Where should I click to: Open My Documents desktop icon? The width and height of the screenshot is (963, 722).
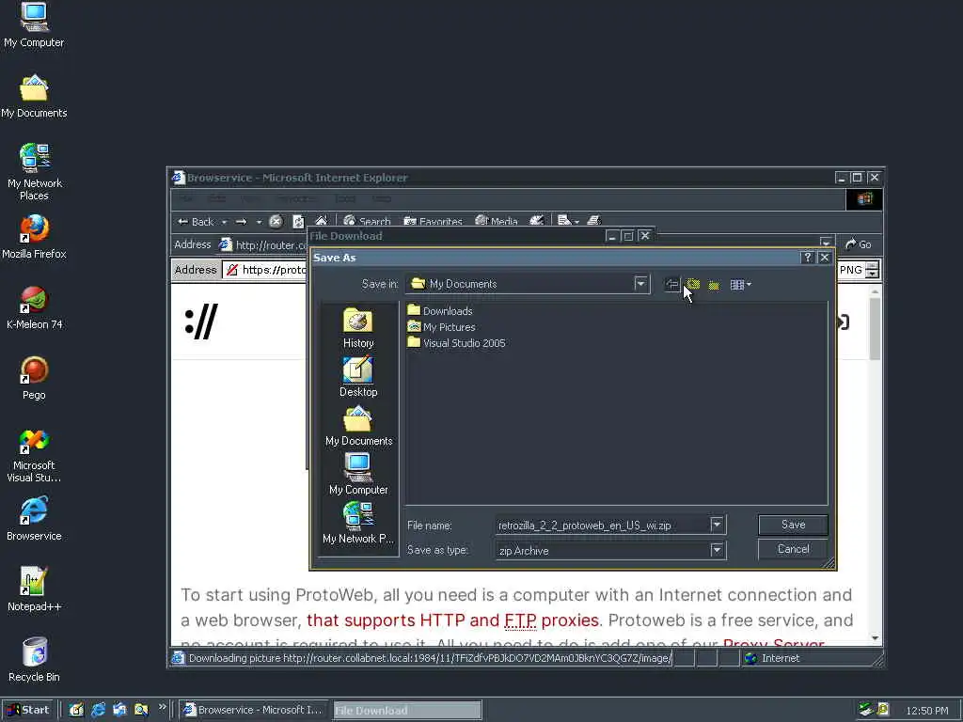(34, 97)
